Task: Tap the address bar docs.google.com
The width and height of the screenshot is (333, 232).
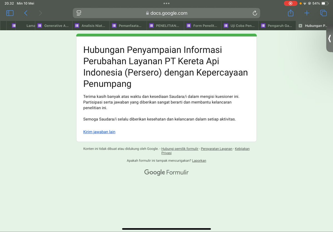Action: click(x=166, y=13)
